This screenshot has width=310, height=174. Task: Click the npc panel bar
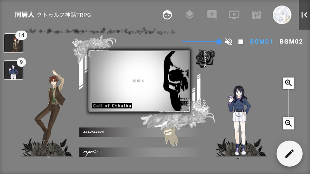click(139, 152)
